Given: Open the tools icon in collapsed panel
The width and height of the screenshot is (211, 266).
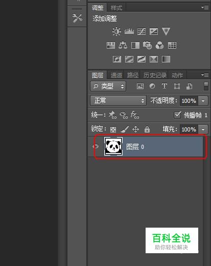Looking at the screenshot, I should click(77, 18).
